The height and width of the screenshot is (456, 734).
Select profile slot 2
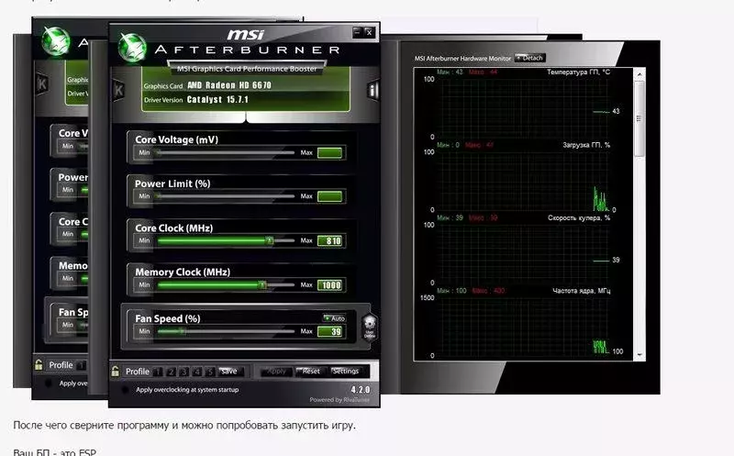(171, 372)
